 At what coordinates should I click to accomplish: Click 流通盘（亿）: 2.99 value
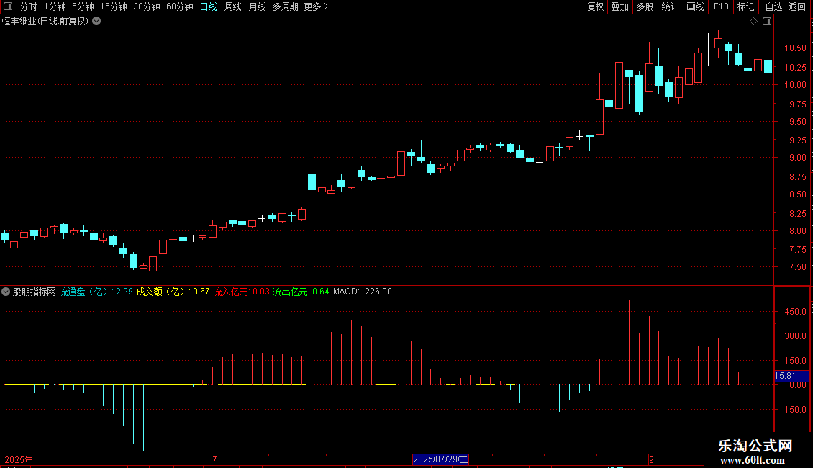[96, 292]
